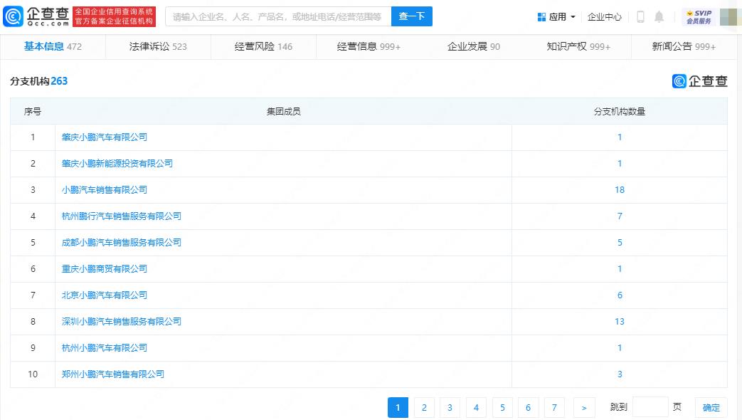Click the user avatar in the top corner
The image size is (742, 420).
tap(730, 16)
